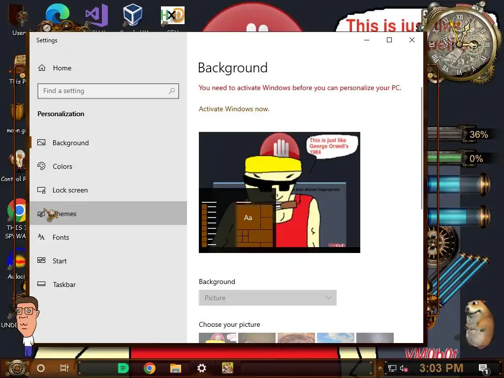This screenshot has height=378, width=504.
Task: Select the Microsoft Edge desktop icon
Action: (58, 15)
